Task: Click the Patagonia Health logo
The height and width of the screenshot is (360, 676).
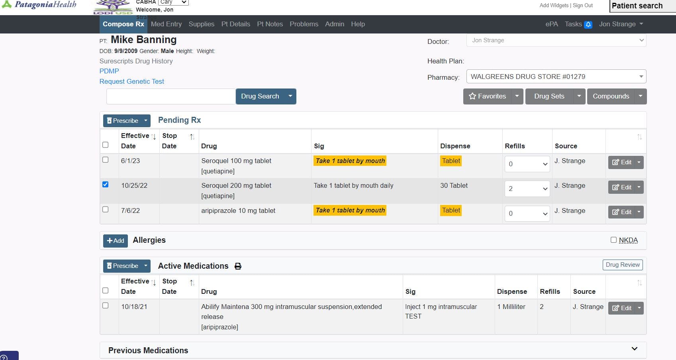Action: (39, 5)
